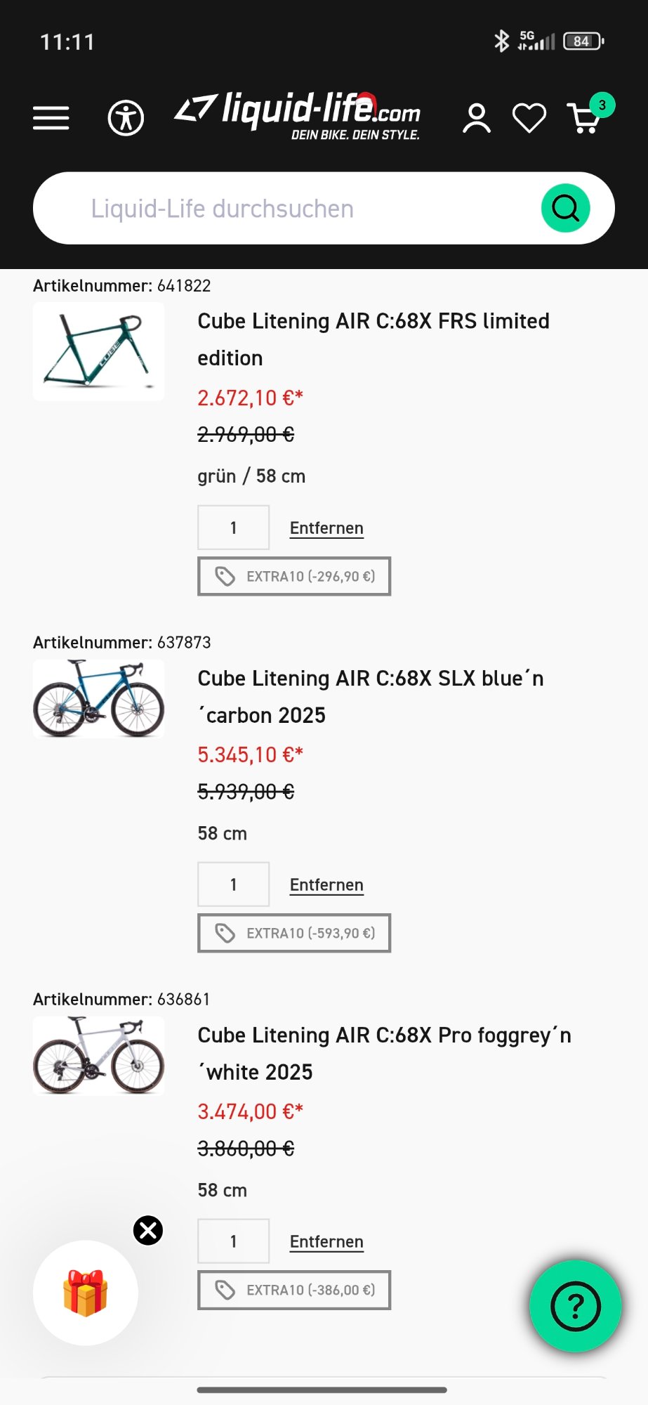Open the help question mark button
Image resolution: width=648 pixels, height=1405 pixels.
tap(574, 1305)
